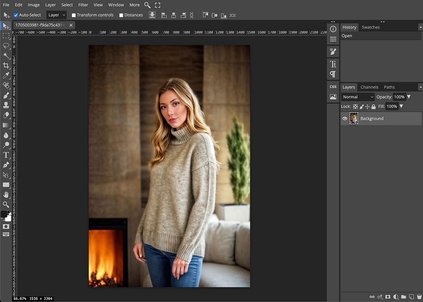This screenshot has height=302, width=423.
Task: Pick the Eyedropper tool
Action: pos(6,75)
